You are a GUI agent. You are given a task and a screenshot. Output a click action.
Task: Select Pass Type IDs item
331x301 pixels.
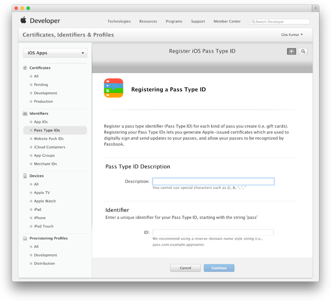55,130
